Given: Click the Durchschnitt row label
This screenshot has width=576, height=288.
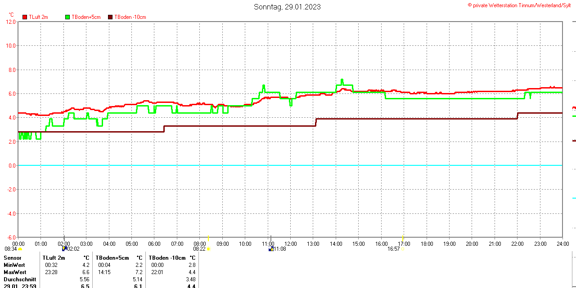Looking at the screenshot, I should click(20, 279).
